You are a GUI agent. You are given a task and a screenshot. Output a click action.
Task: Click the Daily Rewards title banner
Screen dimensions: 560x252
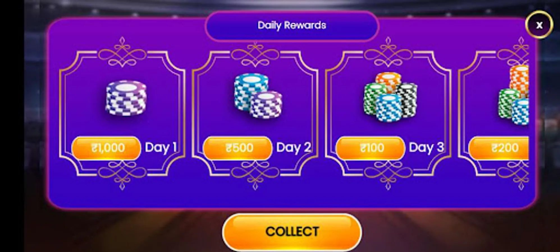[292, 25]
